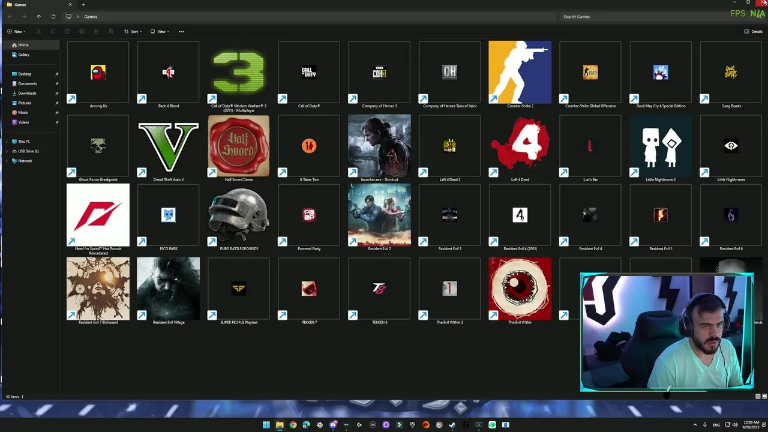The height and width of the screenshot is (432, 768).
Task: Open the Counter-Strike 2 shortcut
Action: point(520,75)
